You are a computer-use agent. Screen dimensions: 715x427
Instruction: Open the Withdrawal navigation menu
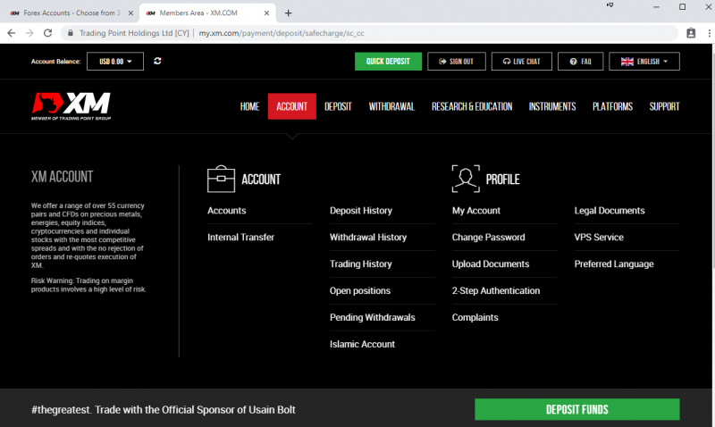tap(391, 106)
